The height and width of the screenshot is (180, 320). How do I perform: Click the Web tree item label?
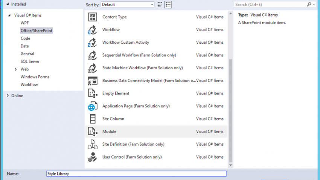[24, 69]
